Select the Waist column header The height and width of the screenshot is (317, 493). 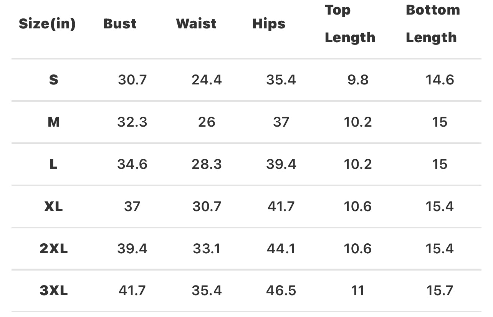[196, 24]
